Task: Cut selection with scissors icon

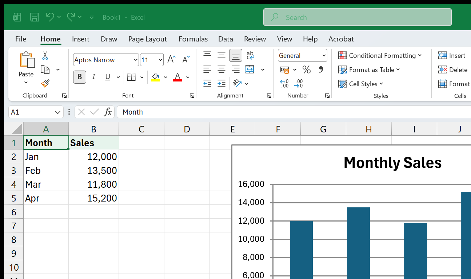Action: (45, 56)
